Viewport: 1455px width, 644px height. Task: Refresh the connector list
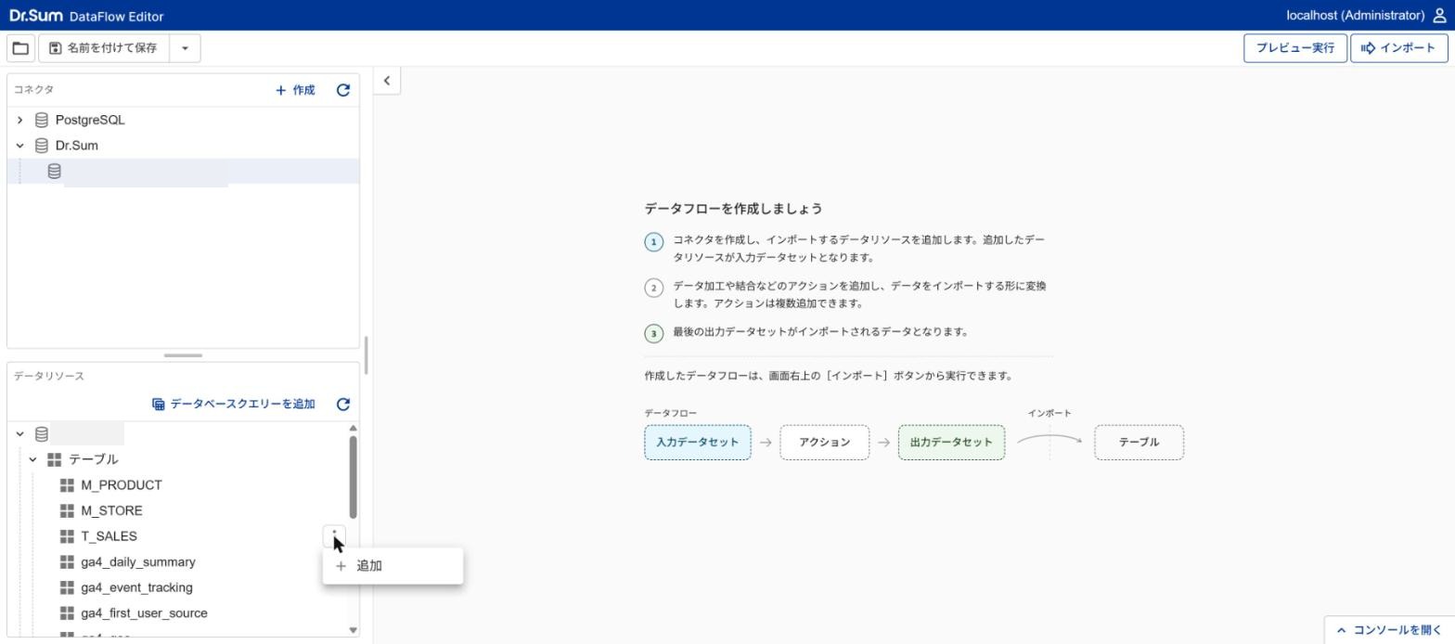click(x=343, y=90)
